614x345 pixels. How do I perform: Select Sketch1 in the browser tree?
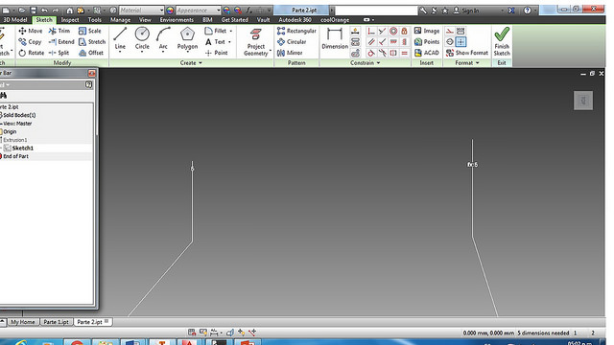point(23,148)
